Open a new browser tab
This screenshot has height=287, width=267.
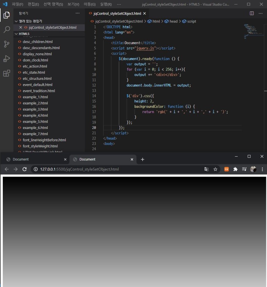[142, 159]
